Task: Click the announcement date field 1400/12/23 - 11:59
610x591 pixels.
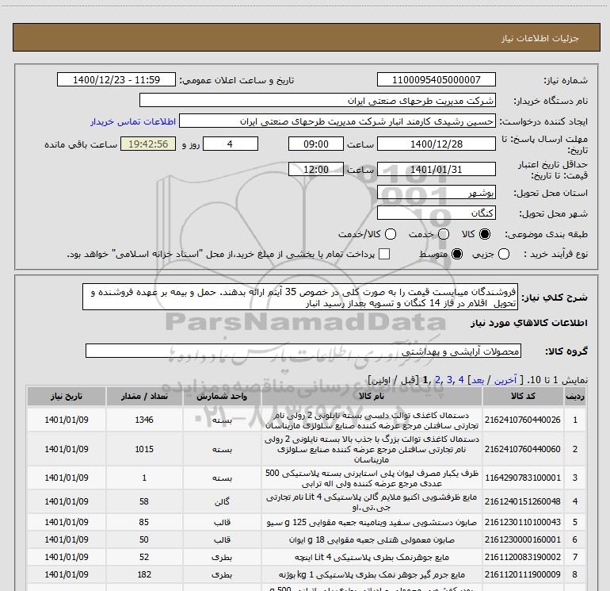Action: [116, 79]
